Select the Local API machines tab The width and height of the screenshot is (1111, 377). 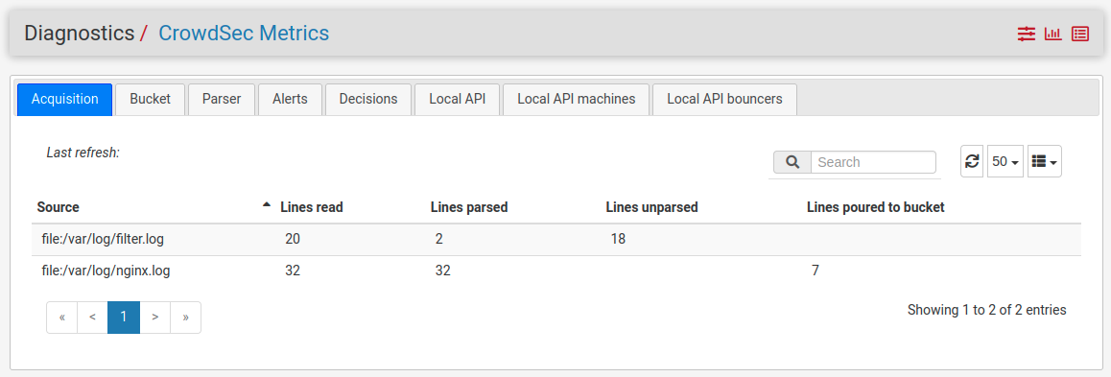pyautogui.click(x=576, y=99)
